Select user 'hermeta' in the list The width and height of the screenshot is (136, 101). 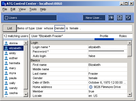(15, 63)
